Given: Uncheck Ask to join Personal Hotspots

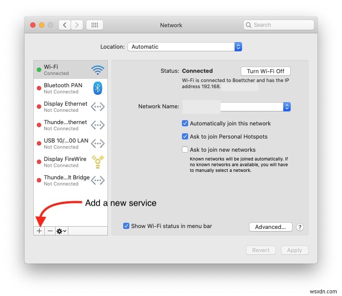Looking at the screenshot, I should pos(185,136).
